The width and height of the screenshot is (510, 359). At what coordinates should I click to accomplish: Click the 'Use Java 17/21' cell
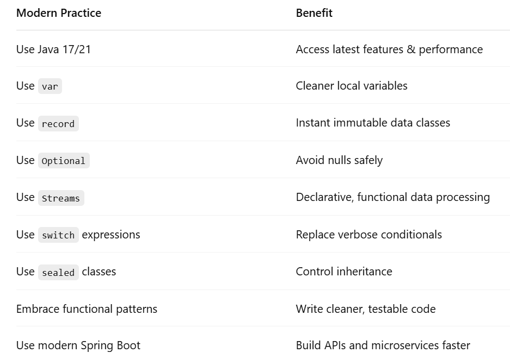pos(53,49)
